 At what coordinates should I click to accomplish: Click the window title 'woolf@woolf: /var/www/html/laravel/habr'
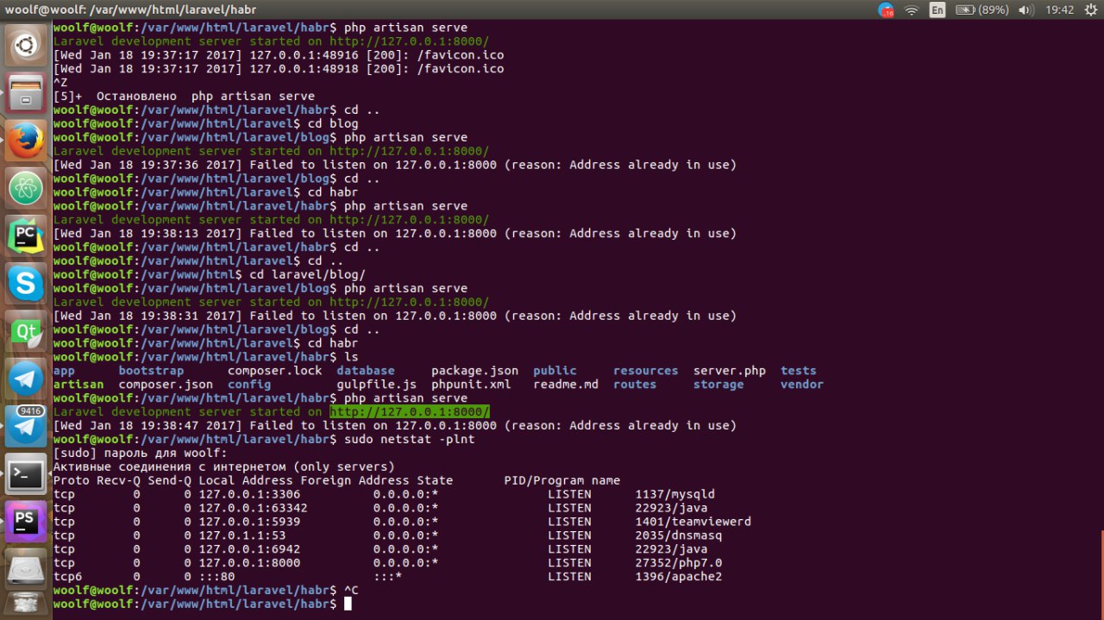point(130,9)
